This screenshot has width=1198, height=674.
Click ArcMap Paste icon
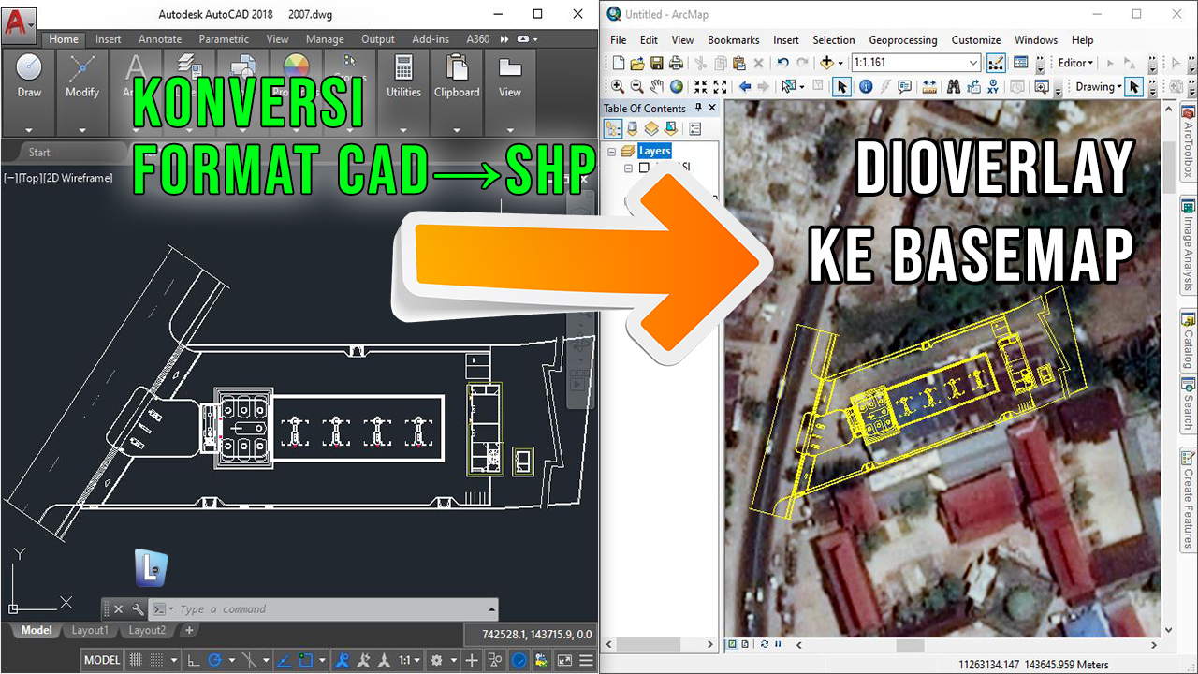point(739,63)
